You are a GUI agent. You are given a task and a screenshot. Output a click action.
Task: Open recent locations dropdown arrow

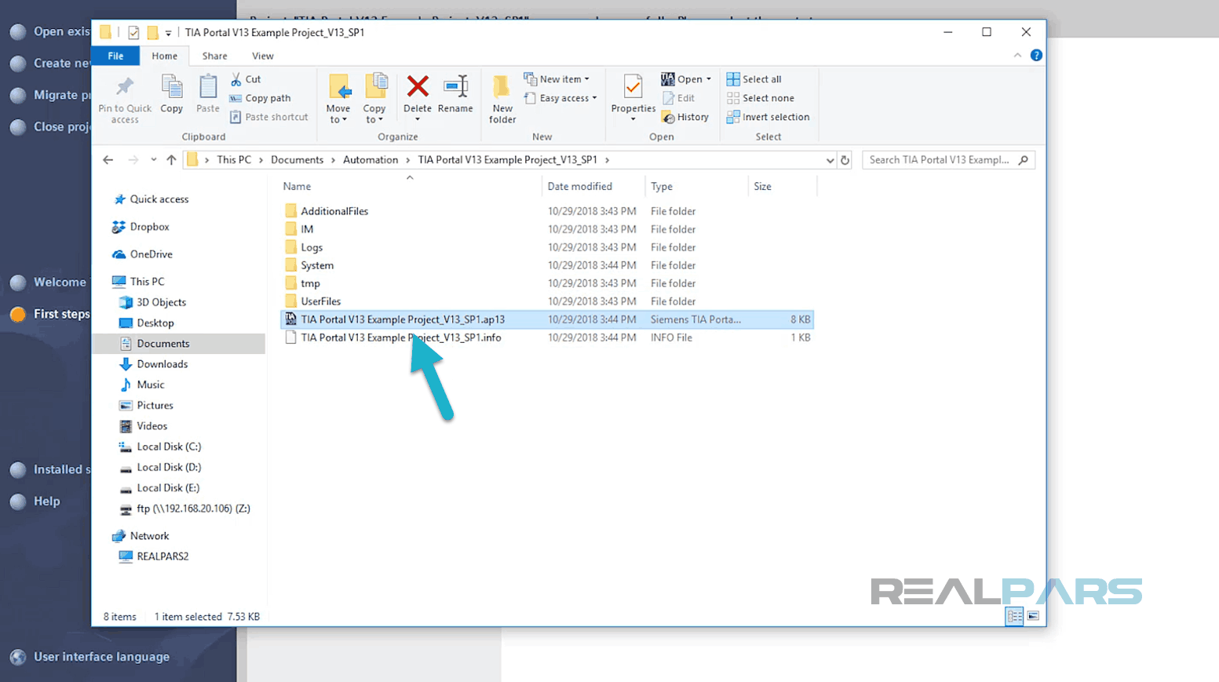(153, 160)
